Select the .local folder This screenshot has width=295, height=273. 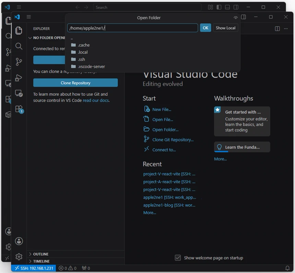(153, 52)
